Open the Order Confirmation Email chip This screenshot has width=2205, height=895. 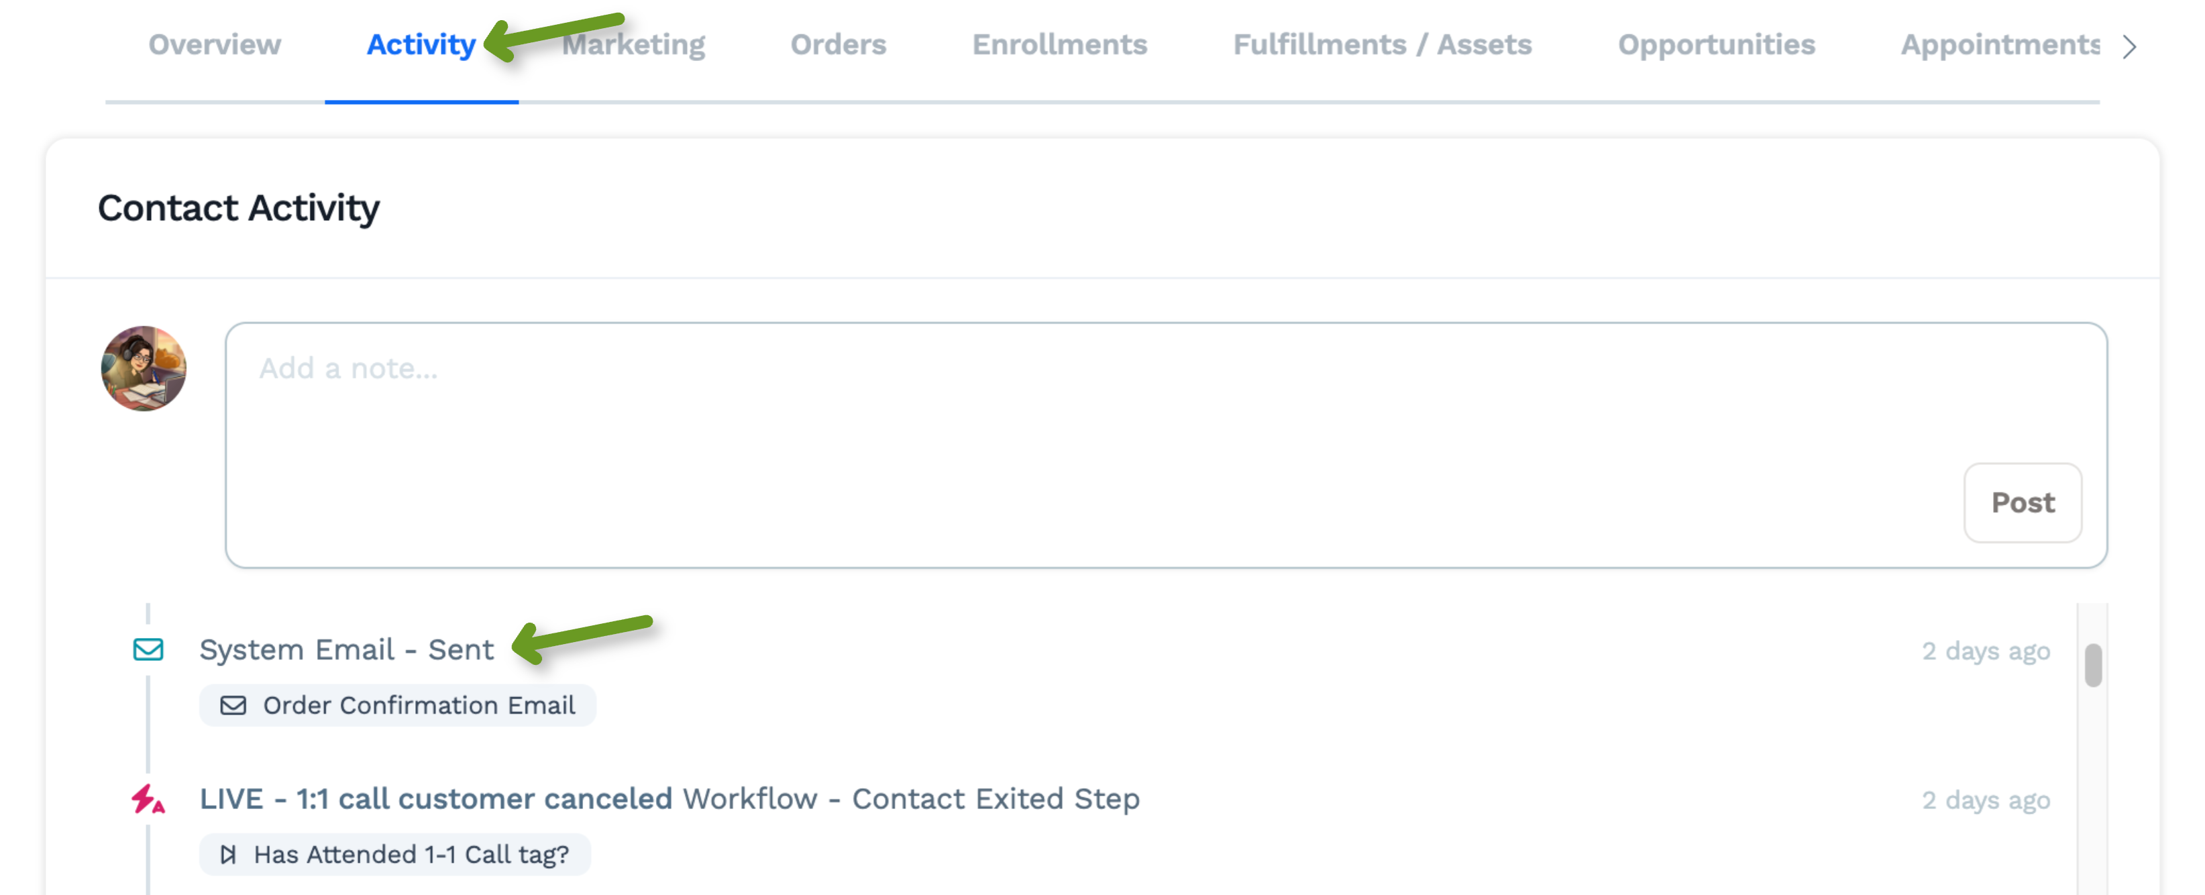click(398, 705)
